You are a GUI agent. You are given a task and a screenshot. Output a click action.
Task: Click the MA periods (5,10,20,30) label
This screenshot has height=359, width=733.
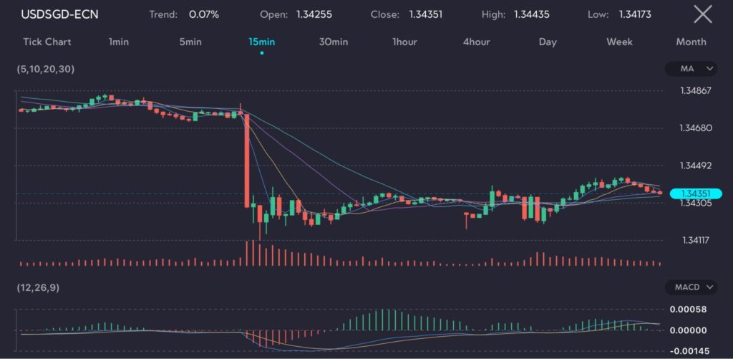pyautogui.click(x=45, y=69)
